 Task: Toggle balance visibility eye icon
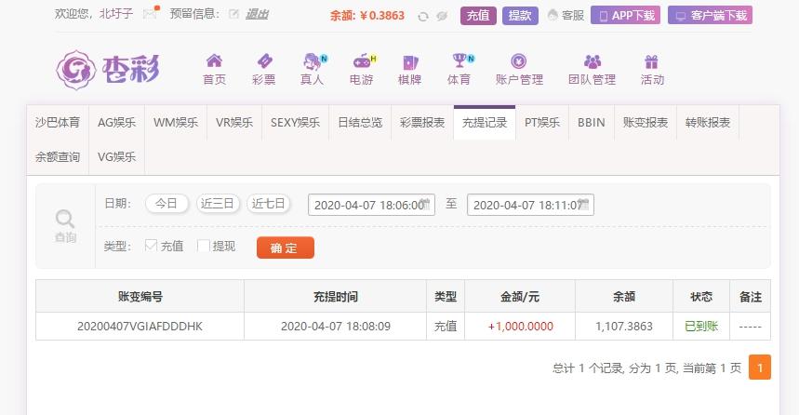coord(442,17)
